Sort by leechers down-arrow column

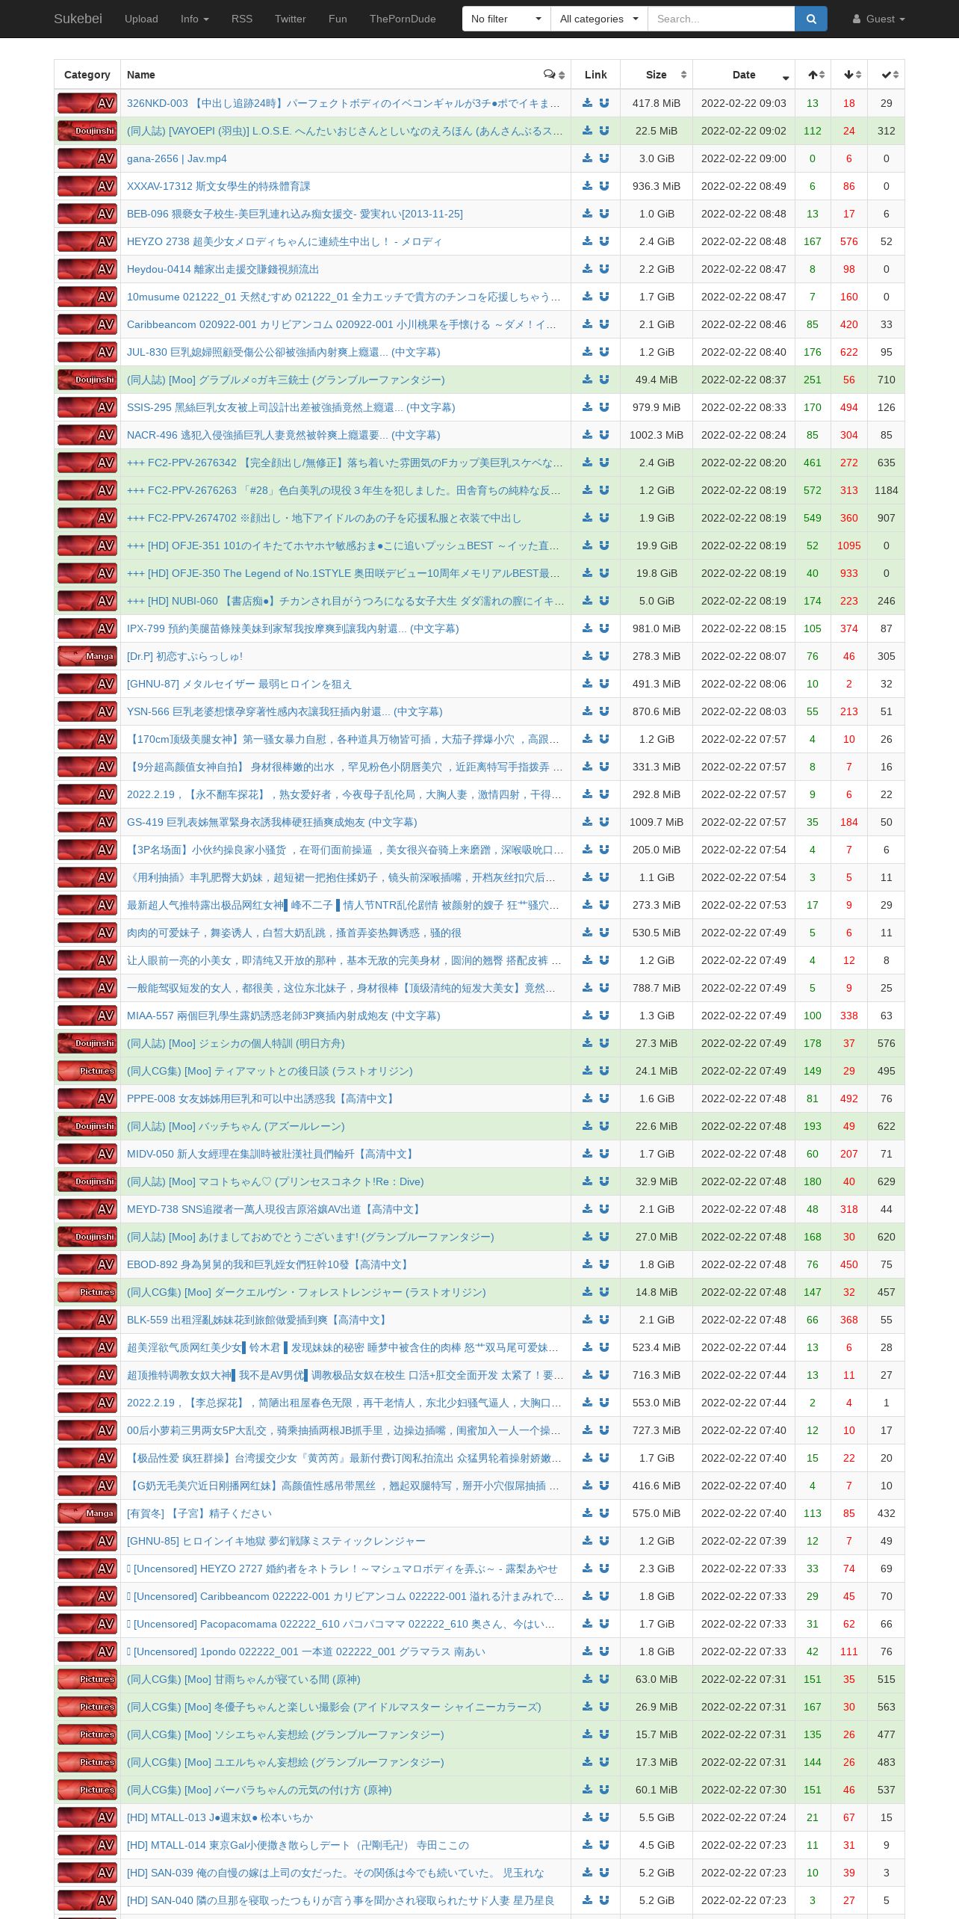849,75
